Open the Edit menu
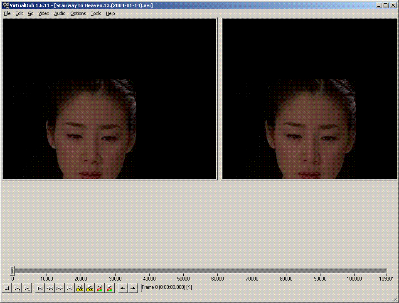399x303 pixels. [19, 13]
